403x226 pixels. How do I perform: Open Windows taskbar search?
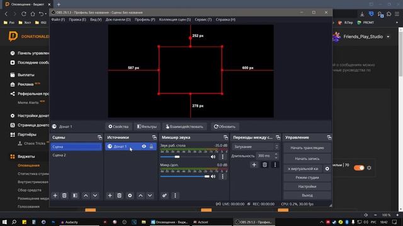coord(14,222)
